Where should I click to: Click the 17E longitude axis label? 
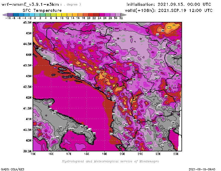pos(69,154)
